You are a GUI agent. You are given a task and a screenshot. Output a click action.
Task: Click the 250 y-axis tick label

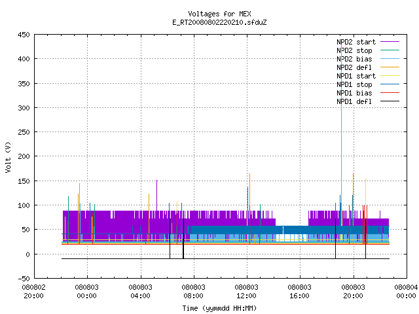tap(24, 132)
